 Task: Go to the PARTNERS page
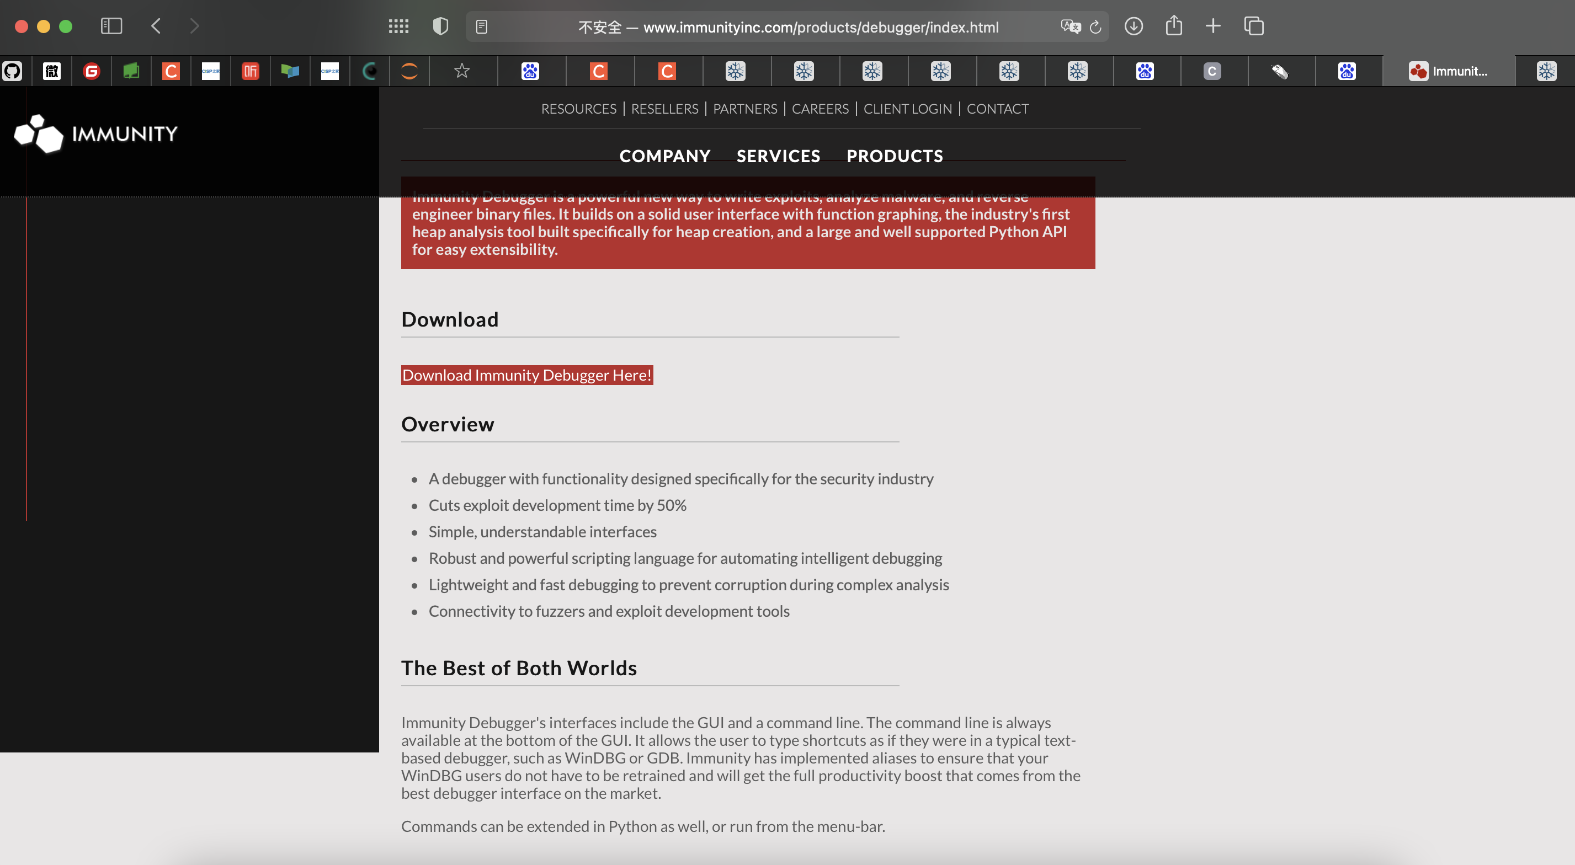[744, 109]
